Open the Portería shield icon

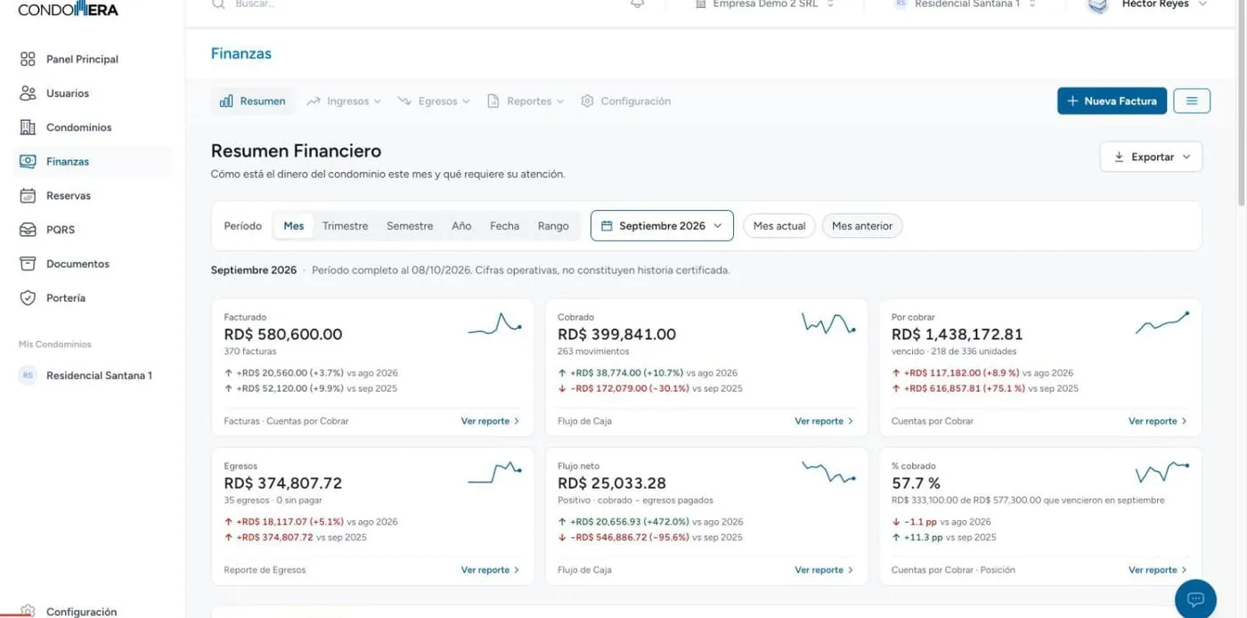pyautogui.click(x=28, y=297)
